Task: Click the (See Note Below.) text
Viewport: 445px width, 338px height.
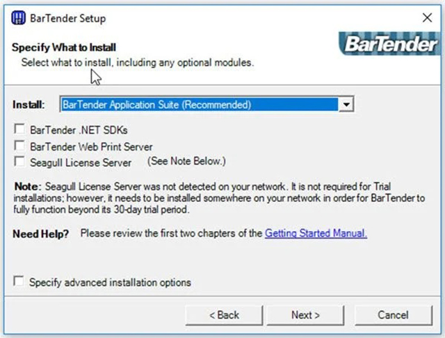Action: pyautogui.click(x=186, y=161)
